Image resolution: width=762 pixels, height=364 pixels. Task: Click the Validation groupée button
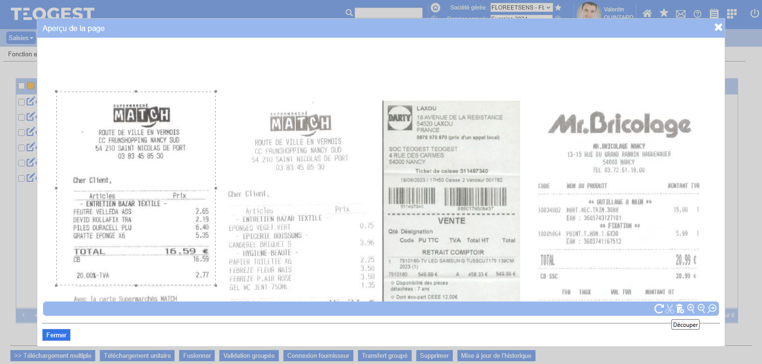click(x=249, y=355)
